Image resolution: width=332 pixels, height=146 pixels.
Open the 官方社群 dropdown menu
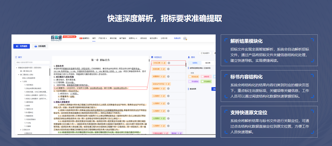(154, 38)
